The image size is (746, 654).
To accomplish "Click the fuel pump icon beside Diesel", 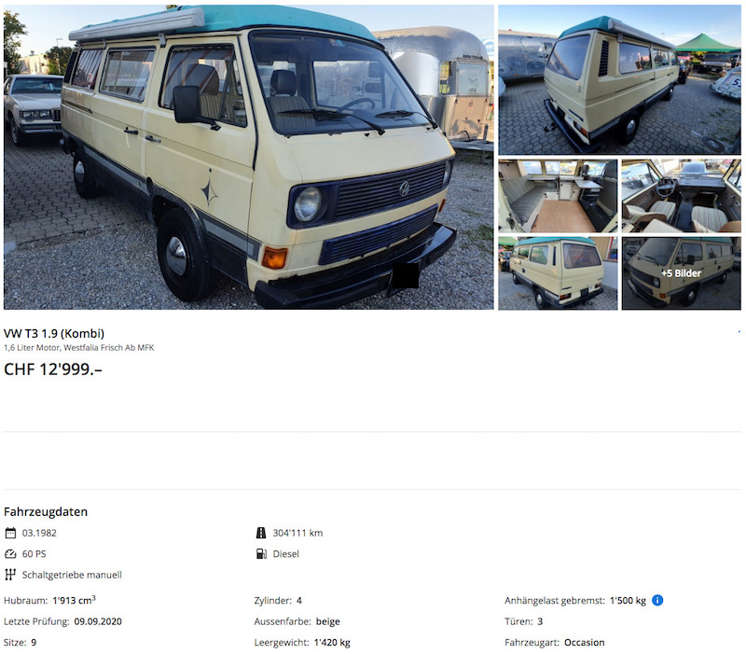I will tap(261, 553).
